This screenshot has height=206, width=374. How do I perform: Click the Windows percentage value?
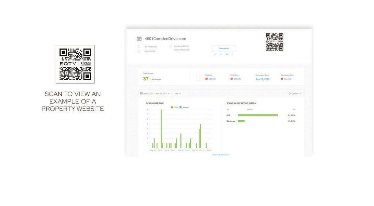[291, 121]
